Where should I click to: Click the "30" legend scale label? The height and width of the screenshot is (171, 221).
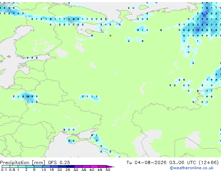(76, 170)
